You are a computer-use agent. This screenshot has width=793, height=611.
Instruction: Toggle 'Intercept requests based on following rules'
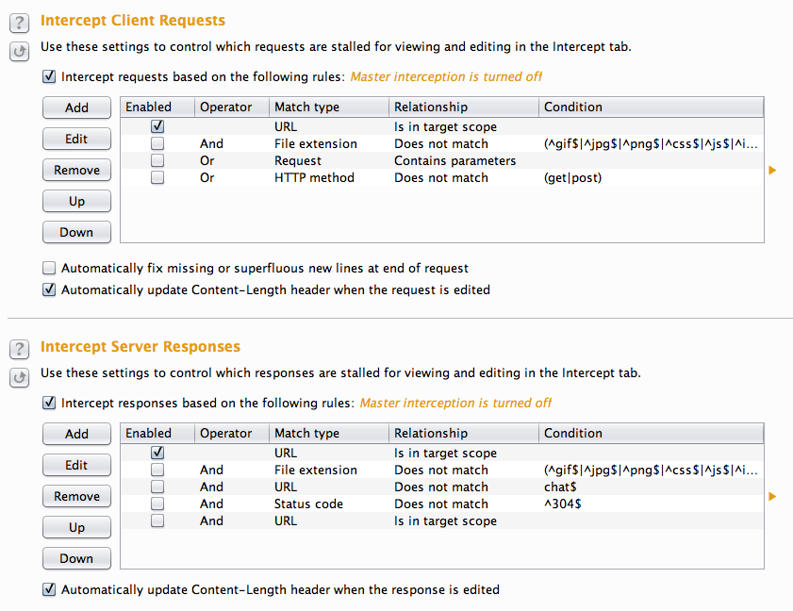[x=50, y=76]
